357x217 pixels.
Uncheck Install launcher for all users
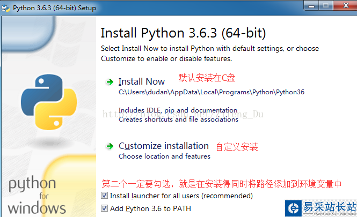104,196
